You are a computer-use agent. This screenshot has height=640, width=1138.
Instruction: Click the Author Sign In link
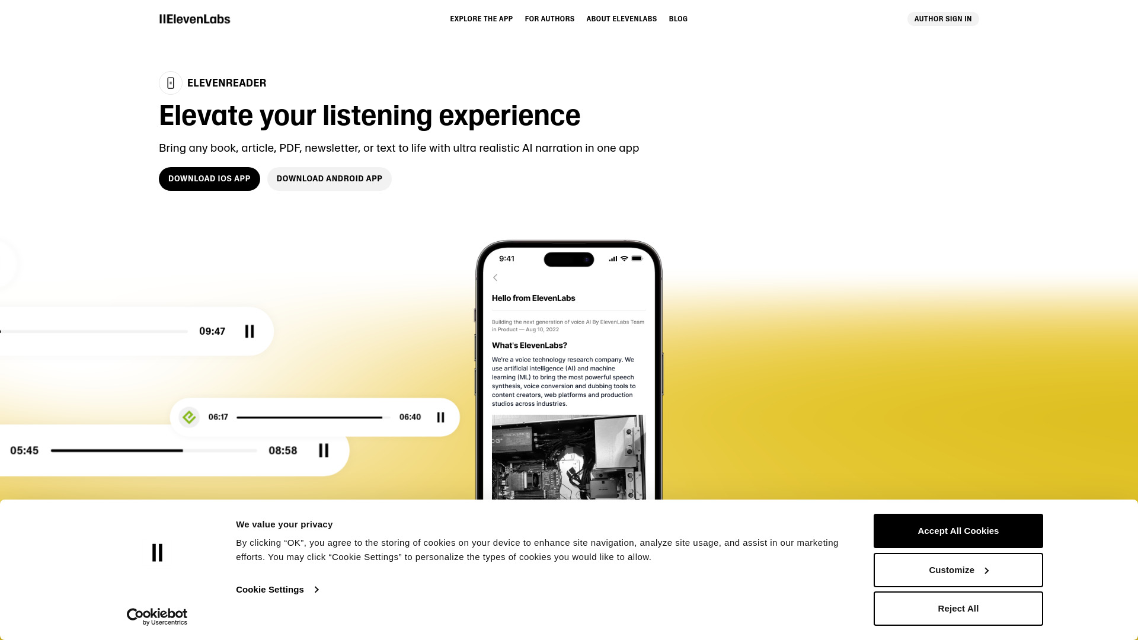942,19
